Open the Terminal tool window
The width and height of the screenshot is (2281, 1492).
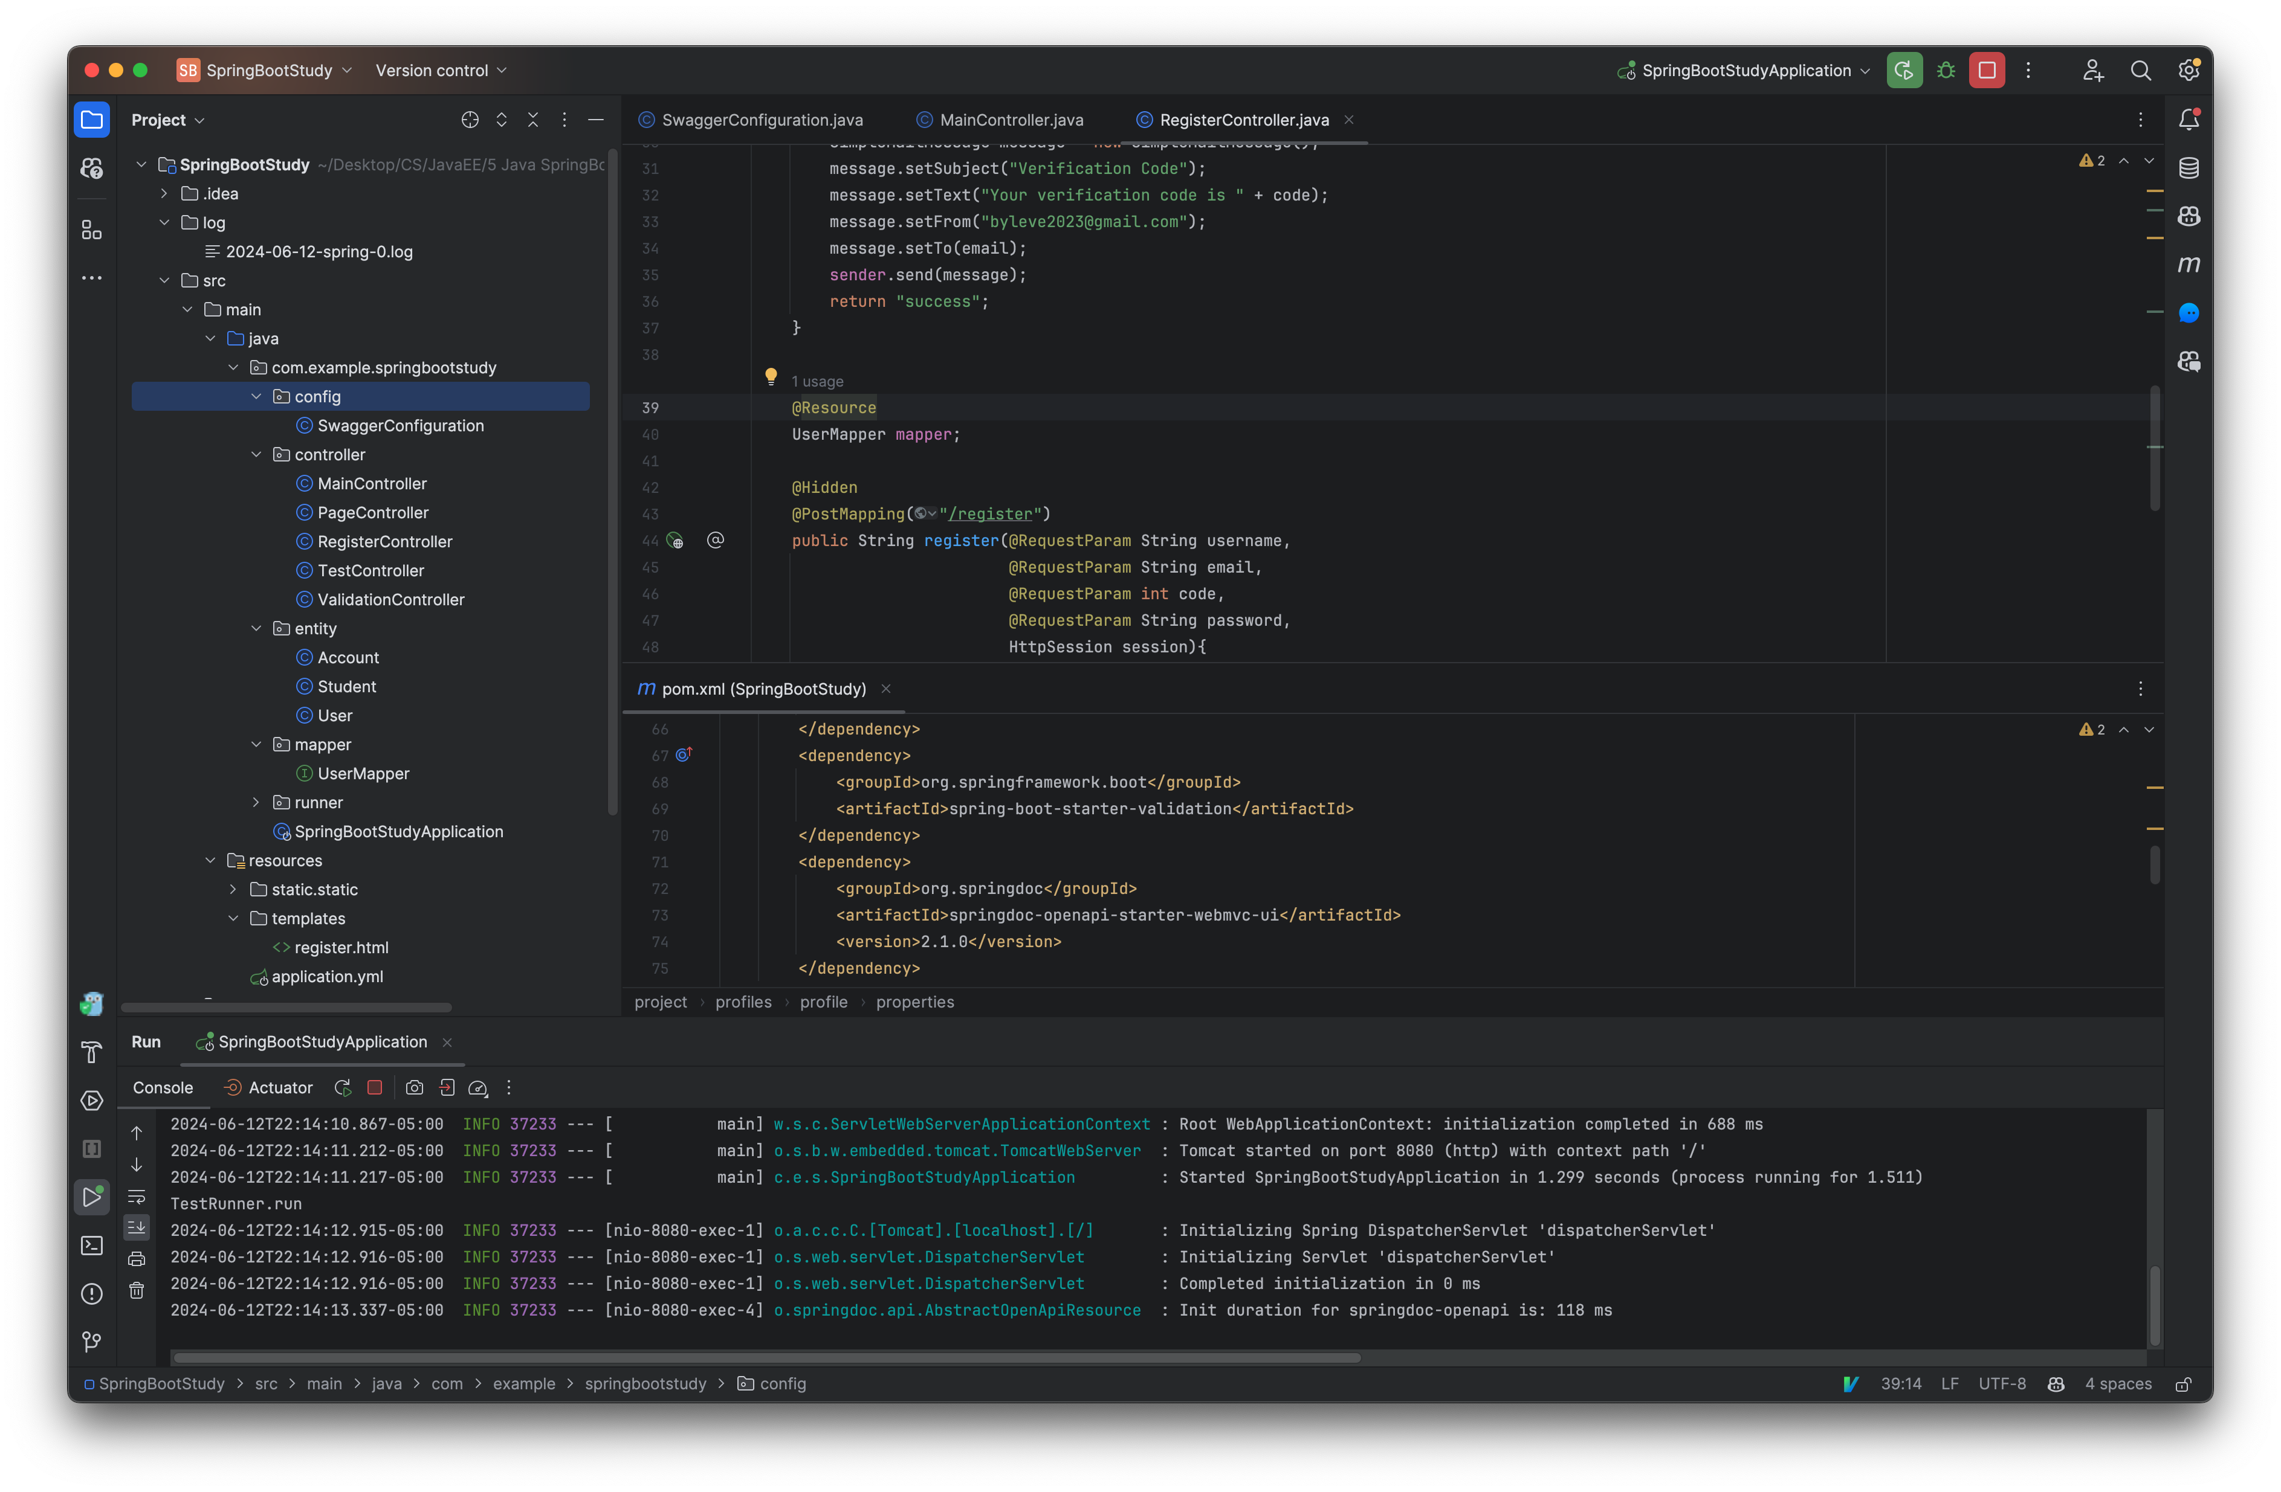(x=92, y=1245)
